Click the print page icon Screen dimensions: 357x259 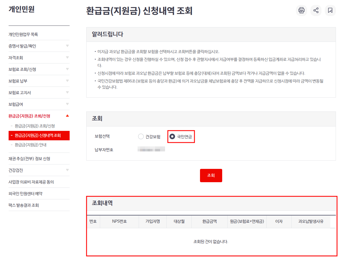point(301,11)
